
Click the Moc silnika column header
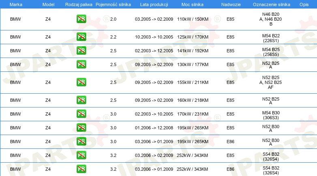coord(193,4)
